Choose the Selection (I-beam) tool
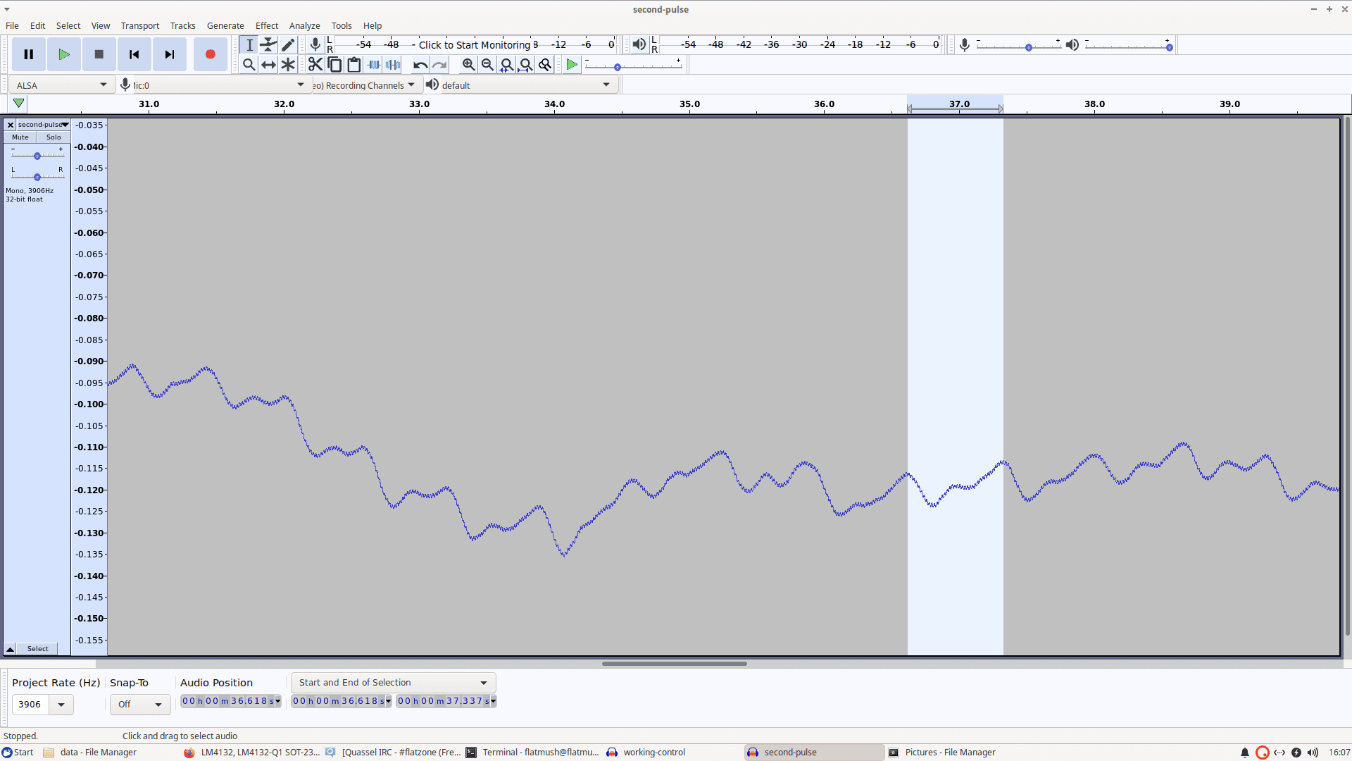This screenshot has height=761, width=1352. click(x=249, y=45)
